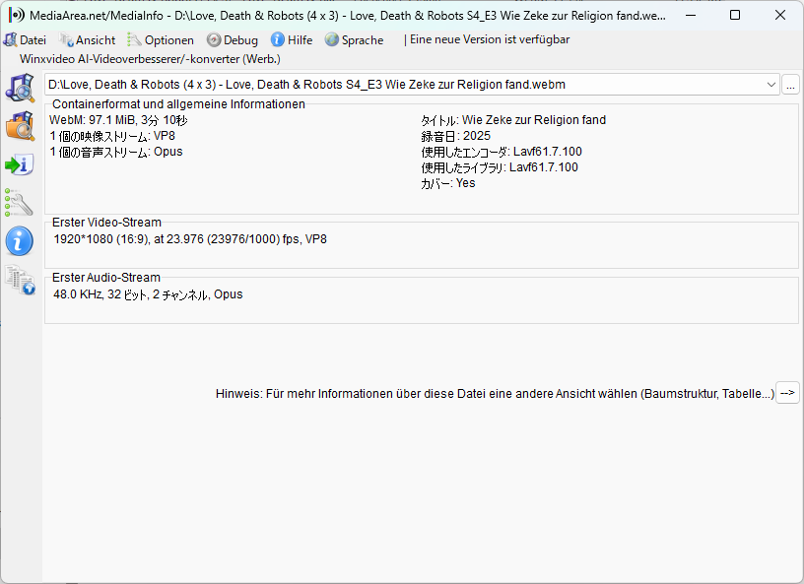Open the Ansicht menu

(x=87, y=40)
